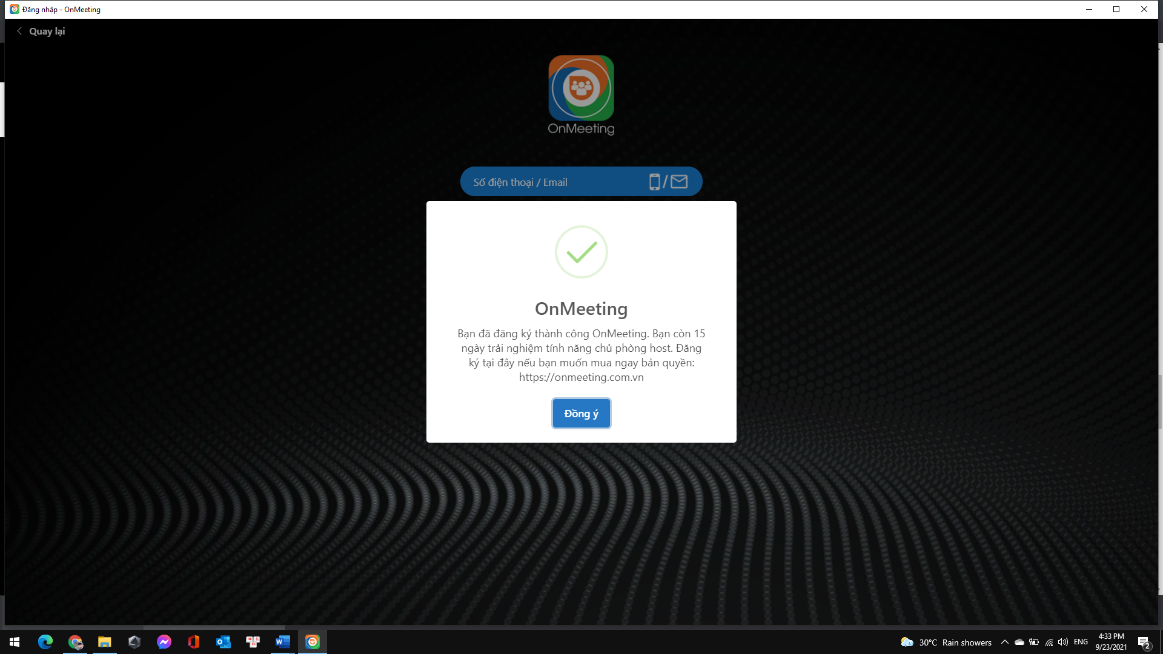This screenshot has width=1163, height=654.
Task: Launch Microsoft Edge from the taskbar
Action: (45, 642)
